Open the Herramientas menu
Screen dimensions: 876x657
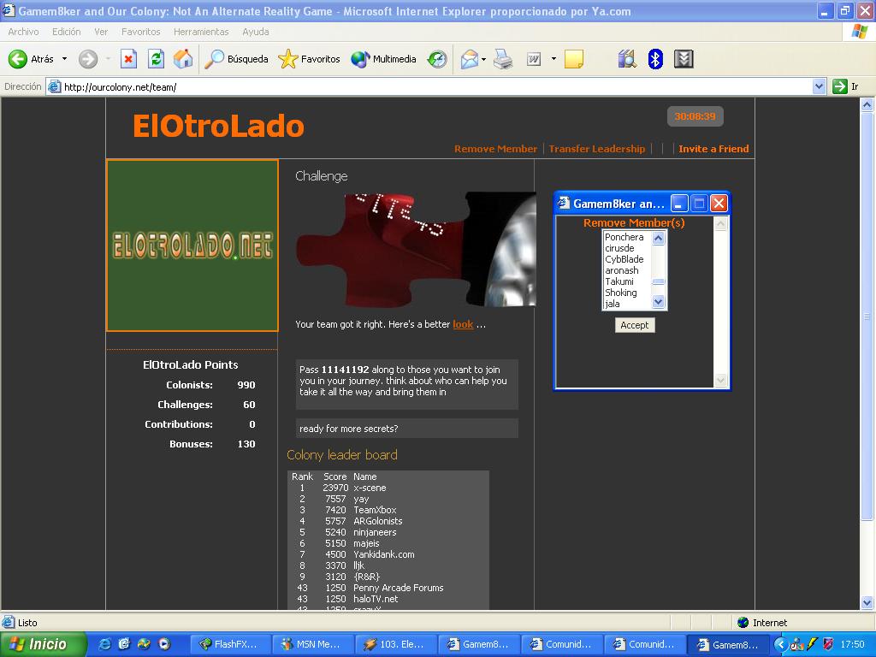click(201, 32)
